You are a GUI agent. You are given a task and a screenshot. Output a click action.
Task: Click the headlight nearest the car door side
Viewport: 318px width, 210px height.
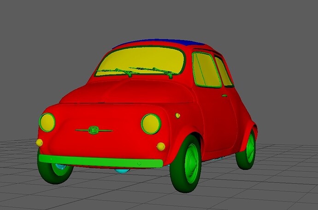click(x=151, y=123)
